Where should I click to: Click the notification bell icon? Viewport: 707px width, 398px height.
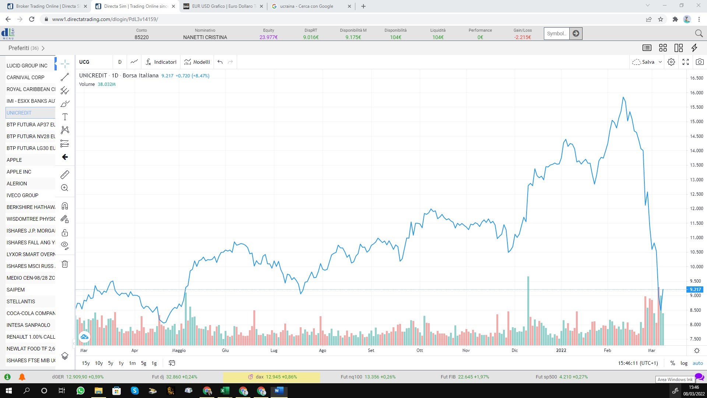pos(22,377)
